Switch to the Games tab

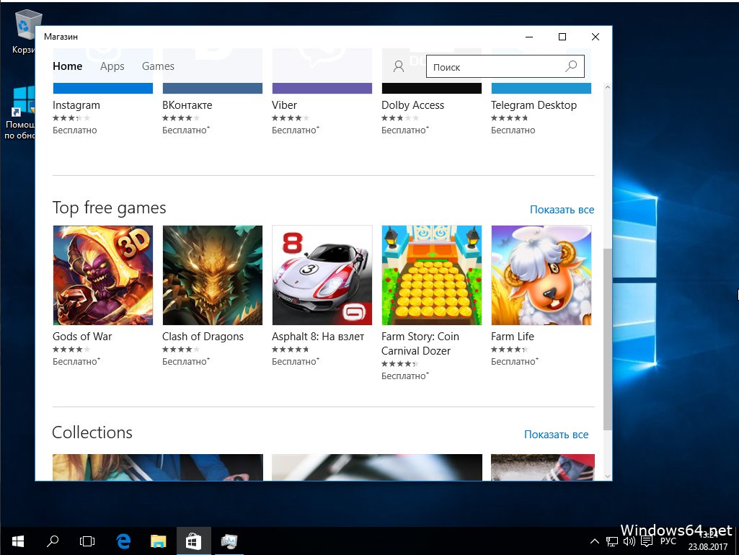[158, 66]
